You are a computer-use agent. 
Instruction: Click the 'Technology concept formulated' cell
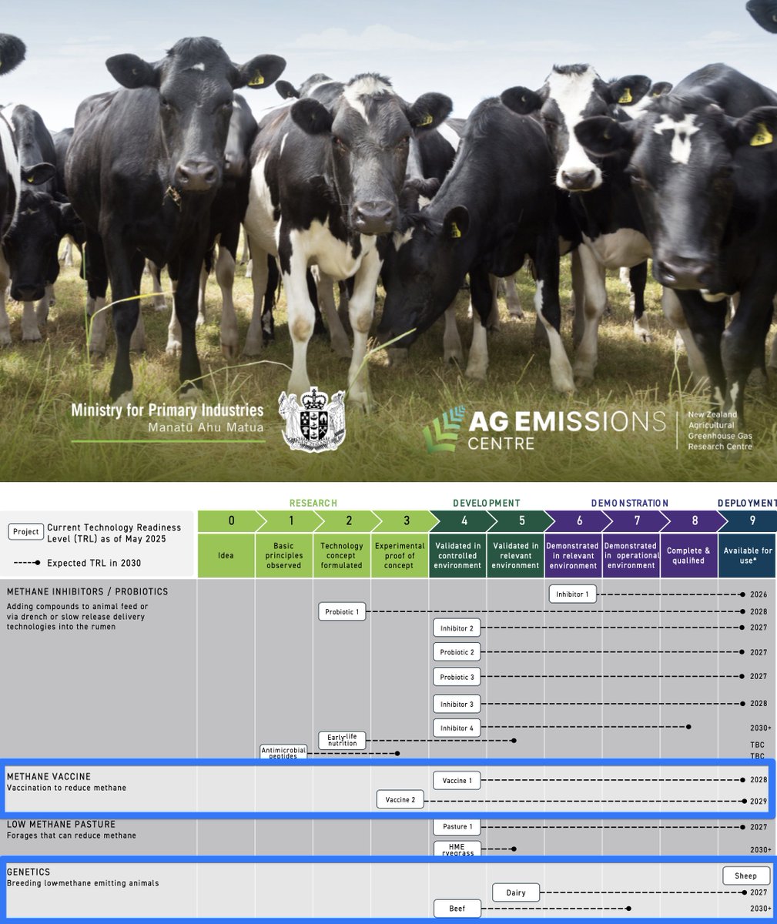click(x=342, y=555)
